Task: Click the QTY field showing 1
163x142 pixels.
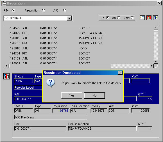Action: [145, 129]
